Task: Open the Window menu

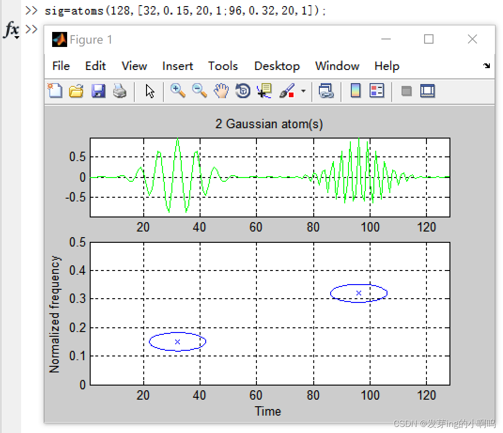Action: pos(337,66)
